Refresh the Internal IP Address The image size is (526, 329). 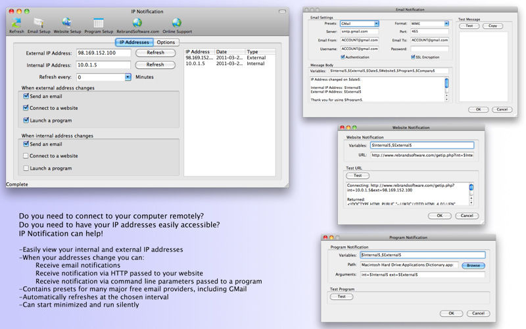(x=155, y=64)
